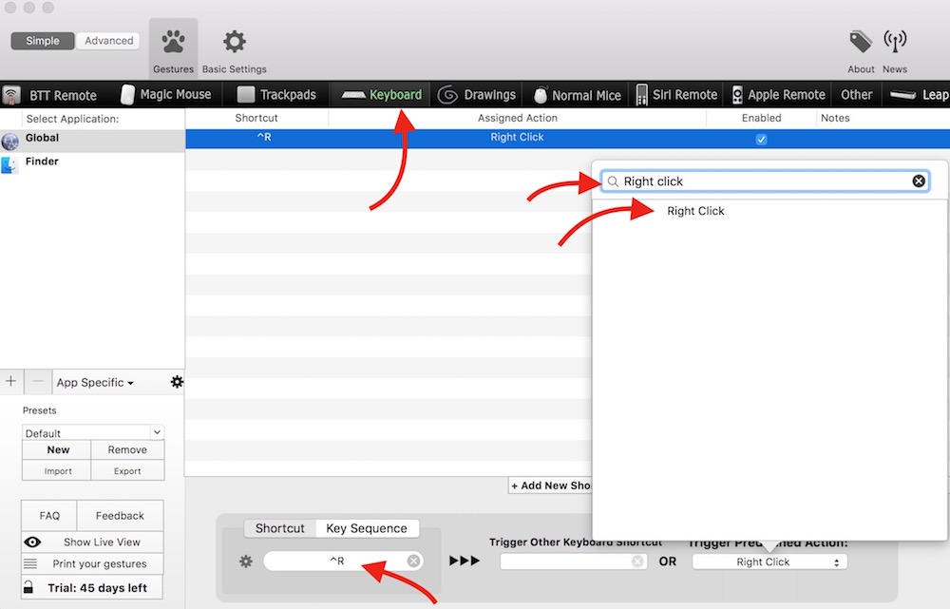Open the Trigger Predefined Action popup
Screen dimensions: 950x609
(769, 561)
